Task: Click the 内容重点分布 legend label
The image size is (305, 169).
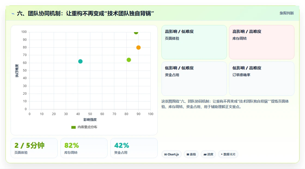Action: click(87, 127)
